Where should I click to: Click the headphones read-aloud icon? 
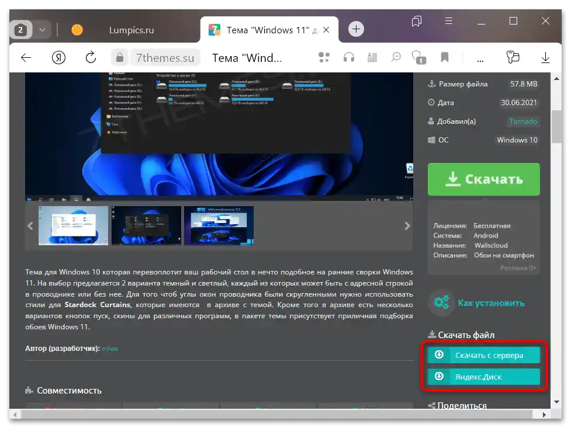click(x=349, y=57)
